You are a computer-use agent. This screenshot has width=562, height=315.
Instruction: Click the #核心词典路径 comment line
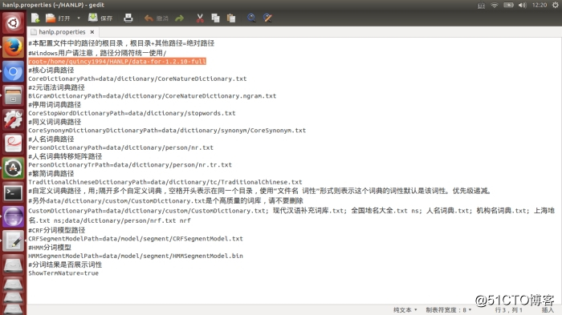coord(51,71)
